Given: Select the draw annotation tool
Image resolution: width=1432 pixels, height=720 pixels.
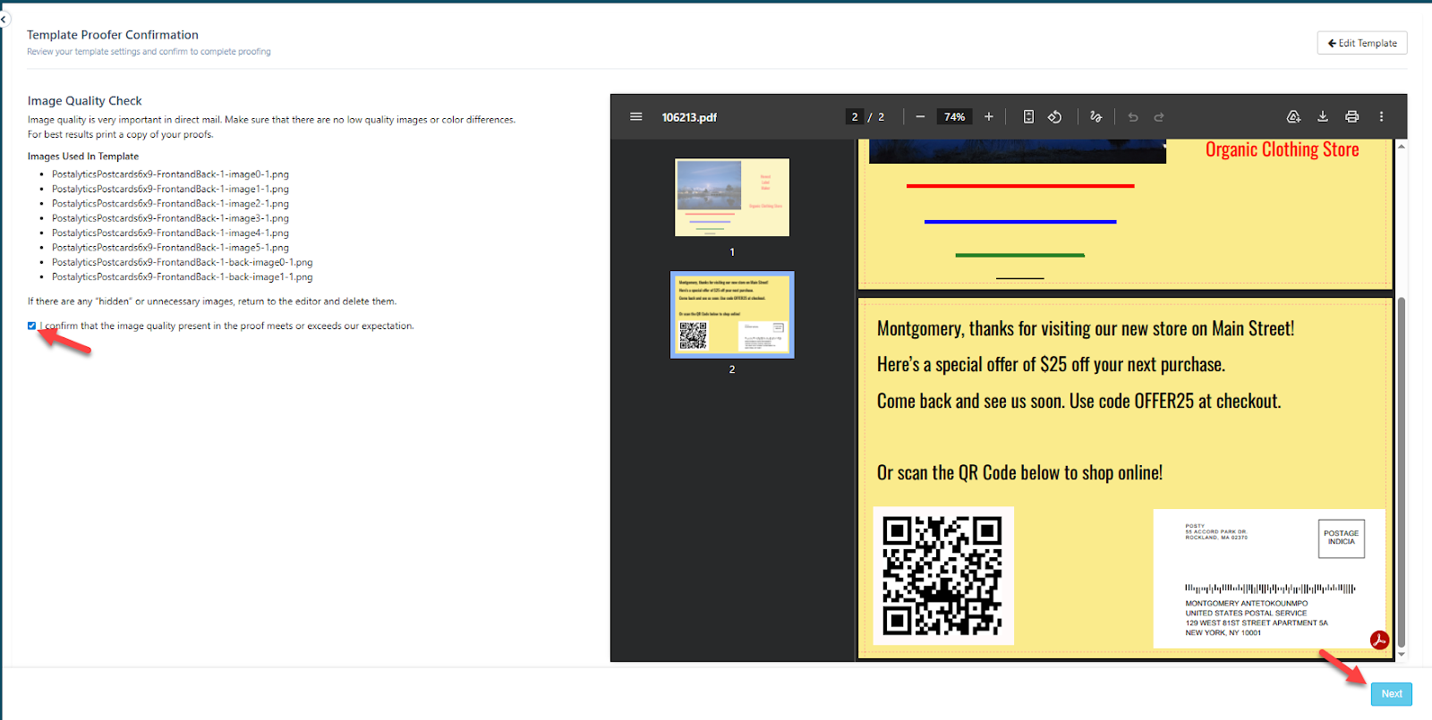Looking at the screenshot, I should (x=1096, y=117).
